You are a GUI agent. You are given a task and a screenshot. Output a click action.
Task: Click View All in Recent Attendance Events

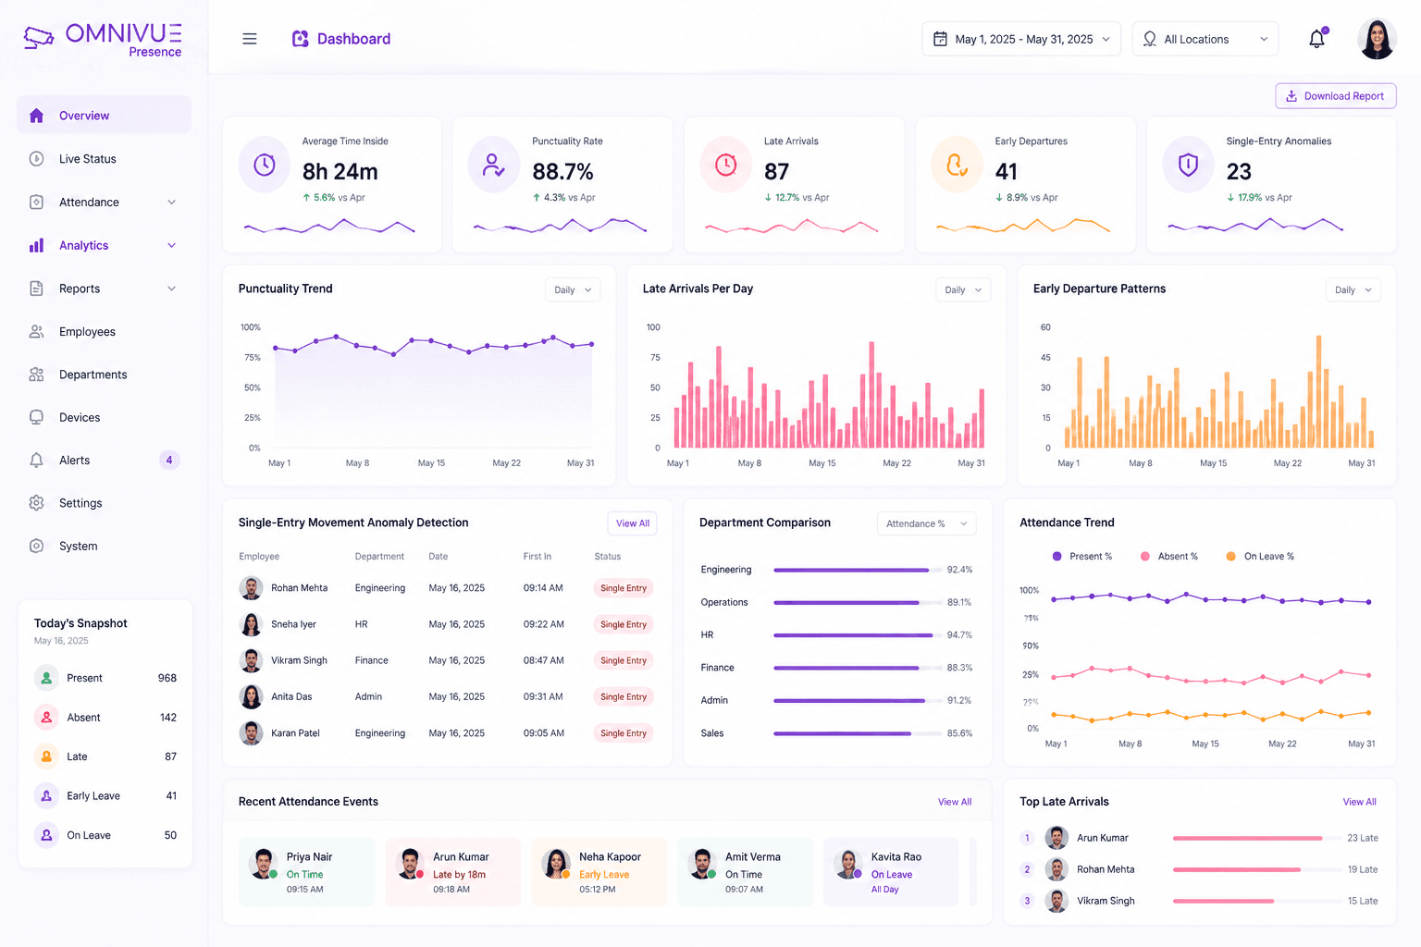pyautogui.click(x=955, y=802)
